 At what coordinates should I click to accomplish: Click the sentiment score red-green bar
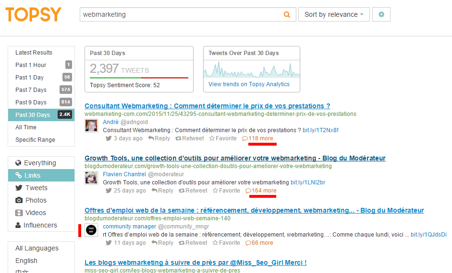[139, 78]
